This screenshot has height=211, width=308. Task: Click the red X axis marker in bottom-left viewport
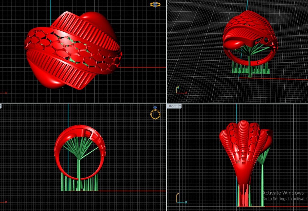[x=5, y=202]
